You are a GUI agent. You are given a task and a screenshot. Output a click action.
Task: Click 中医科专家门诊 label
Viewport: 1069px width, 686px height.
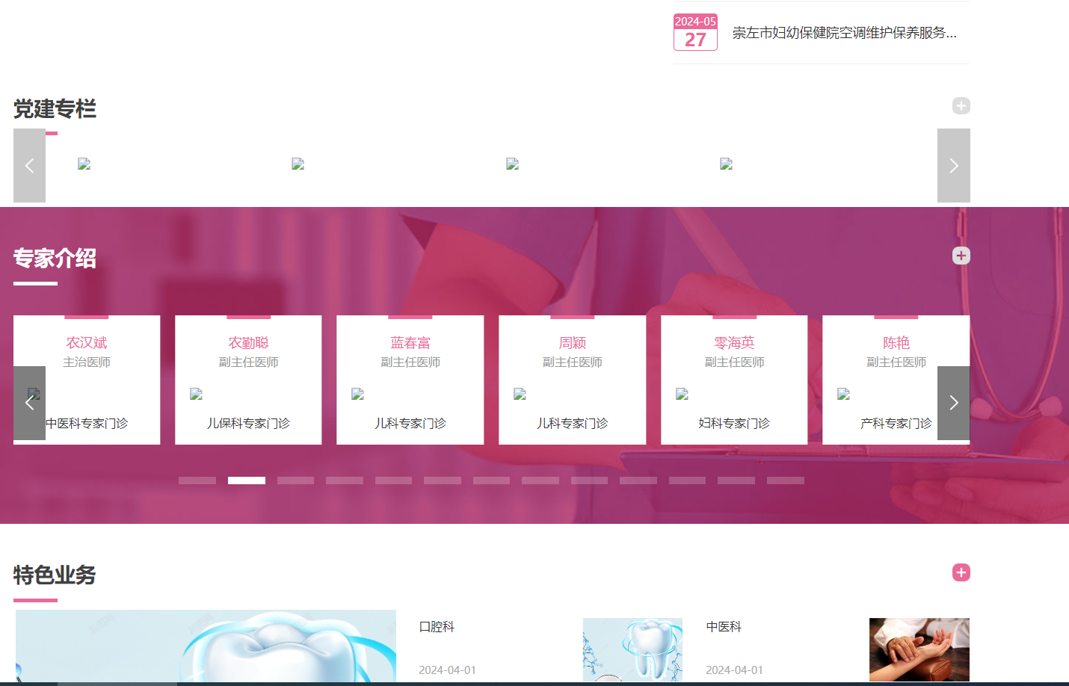tap(87, 423)
